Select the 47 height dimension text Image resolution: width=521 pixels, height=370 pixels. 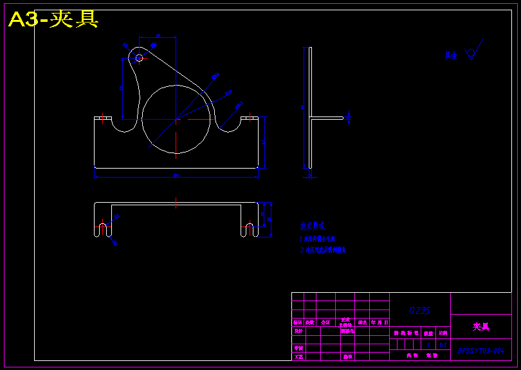263,142
